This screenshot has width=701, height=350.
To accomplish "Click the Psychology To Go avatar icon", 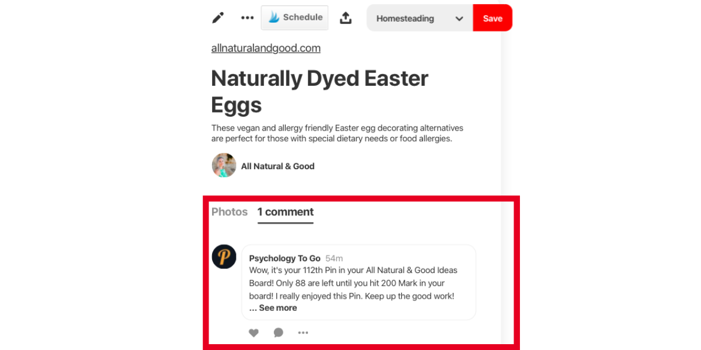I will 224,257.
